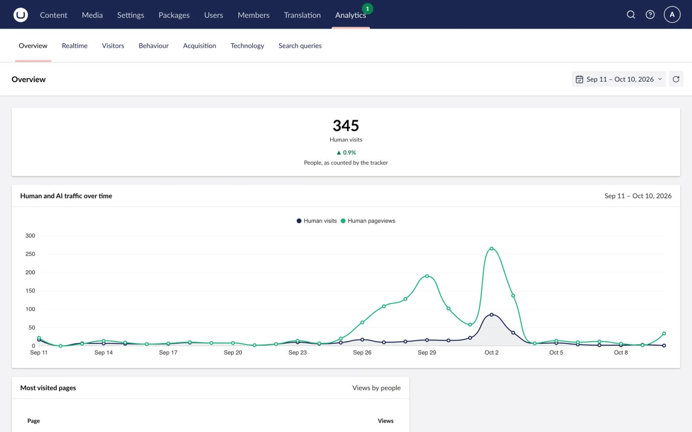Switch to the Overview tab
692x432 pixels.
pos(33,46)
